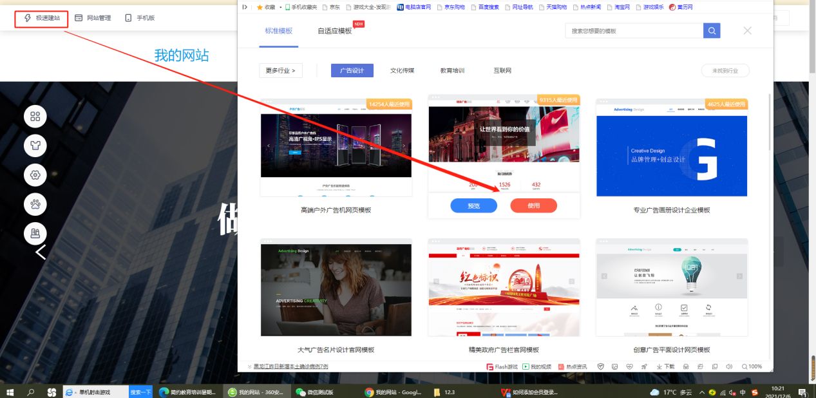Click the grid modules icon in left sidebar

click(35, 117)
